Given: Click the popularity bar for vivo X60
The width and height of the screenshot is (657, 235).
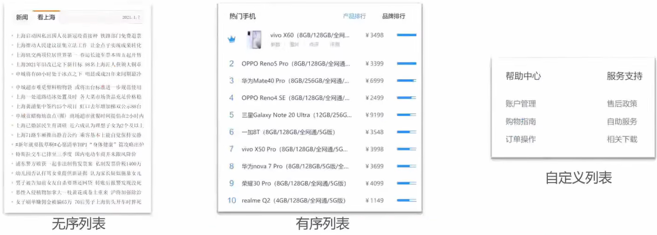Looking at the screenshot, I should pos(406,35).
